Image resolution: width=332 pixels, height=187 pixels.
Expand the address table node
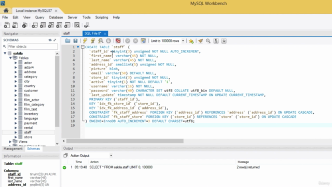tap(16, 72)
